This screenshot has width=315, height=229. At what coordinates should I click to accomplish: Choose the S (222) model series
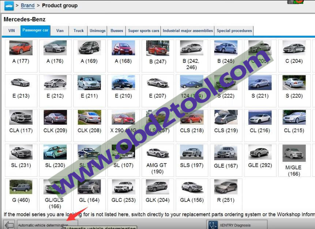(x=226, y=91)
